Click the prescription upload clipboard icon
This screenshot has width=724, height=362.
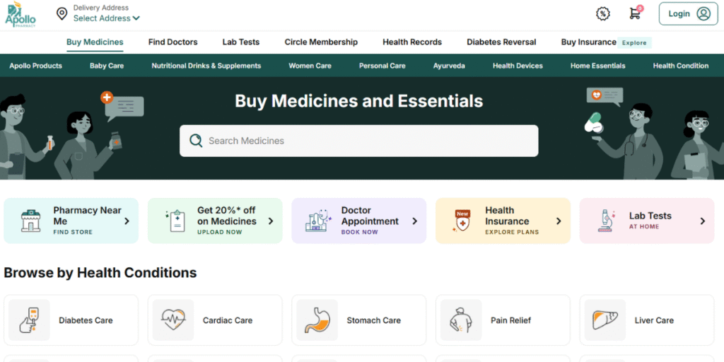coord(175,221)
